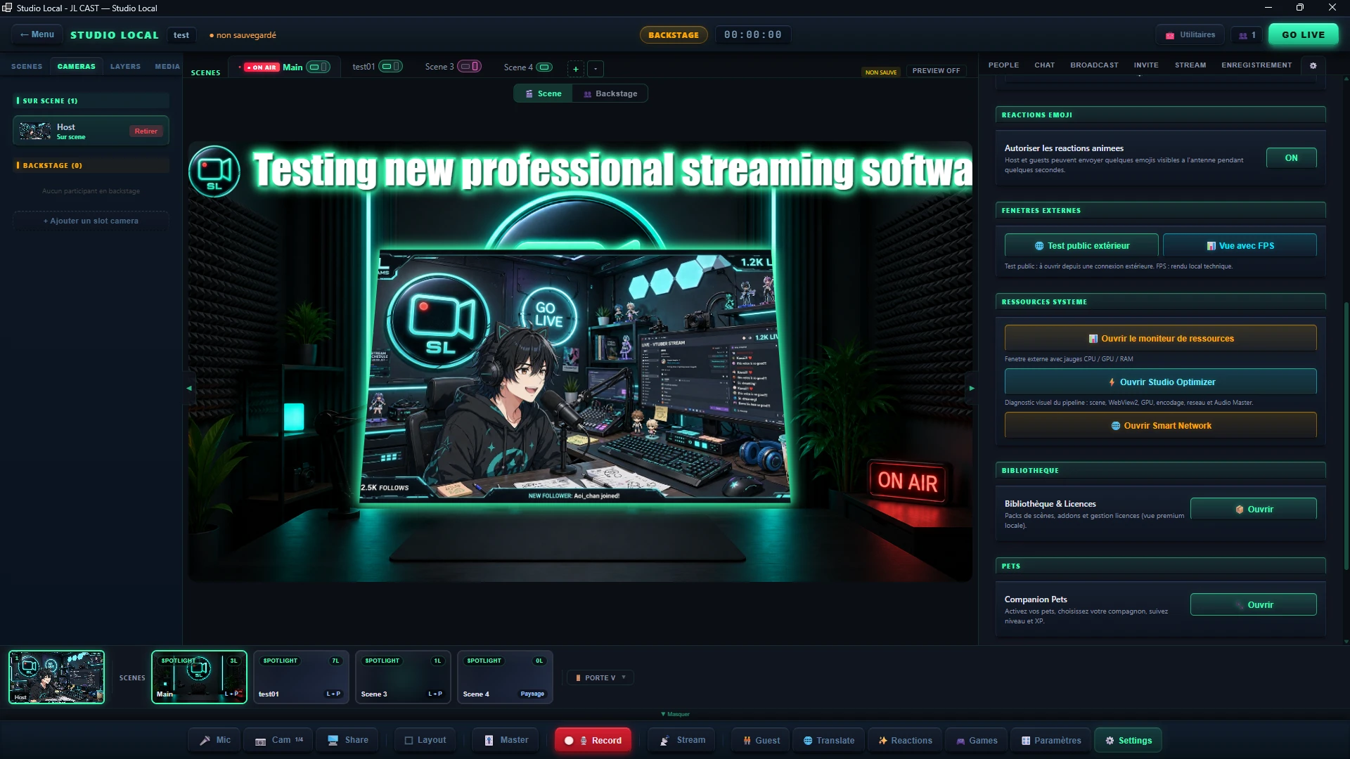Image resolution: width=1350 pixels, height=759 pixels.
Task: Collapse the scene strip with Masquer
Action: pyautogui.click(x=675, y=714)
